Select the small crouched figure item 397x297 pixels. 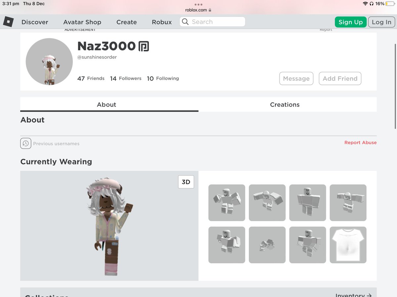pos(267,245)
